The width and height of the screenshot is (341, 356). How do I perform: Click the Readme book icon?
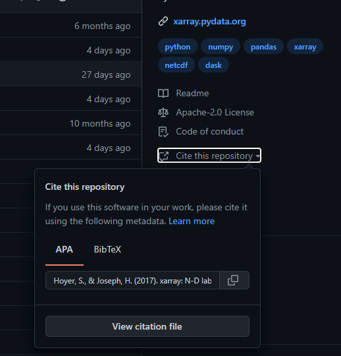[x=163, y=94]
